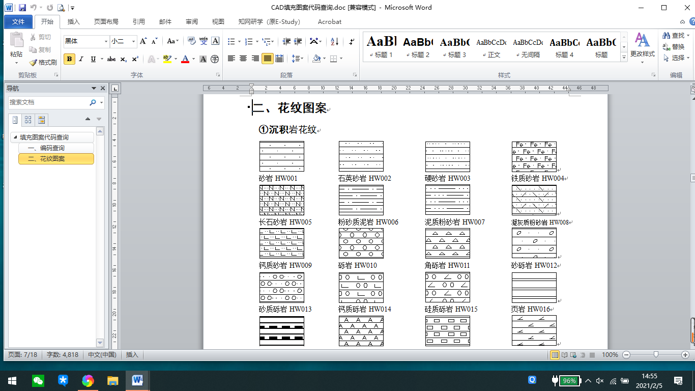
Task: Click the Undo icon in title bar
Action: 34,8
